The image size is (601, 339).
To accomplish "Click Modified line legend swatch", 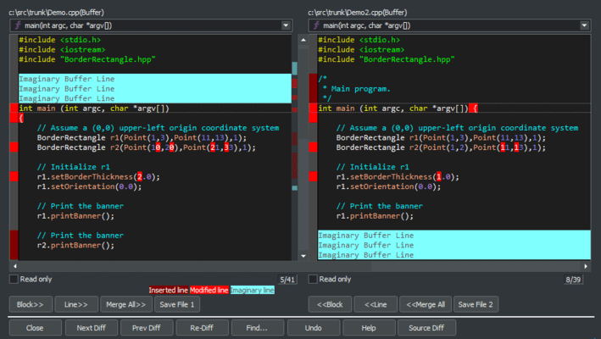I will pos(209,291).
